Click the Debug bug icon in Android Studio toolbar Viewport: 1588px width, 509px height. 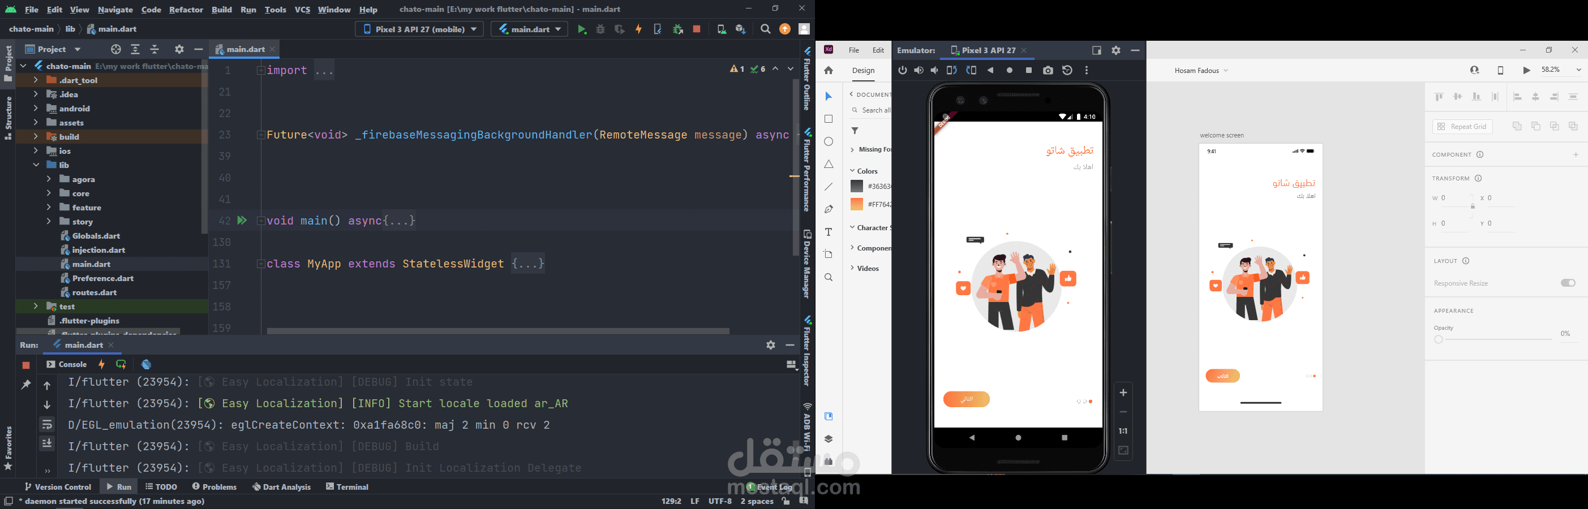click(600, 29)
